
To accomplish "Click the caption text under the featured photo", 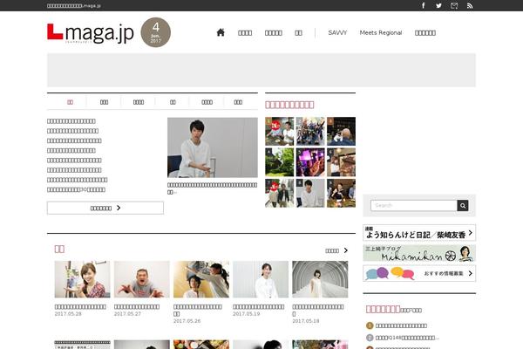I will coord(212,188).
